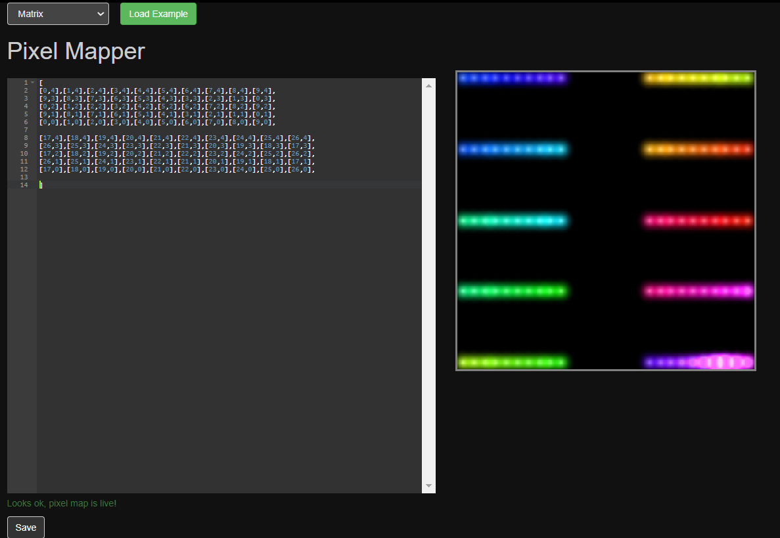Click the Save button
Screen dimensions: 780x538
tap(25, 527)
